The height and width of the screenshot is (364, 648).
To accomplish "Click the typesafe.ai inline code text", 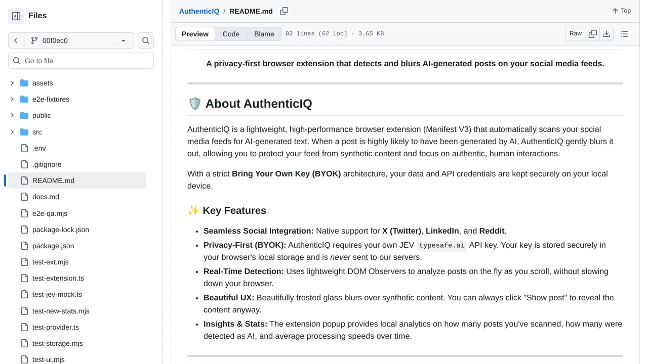I will [441, 245].
